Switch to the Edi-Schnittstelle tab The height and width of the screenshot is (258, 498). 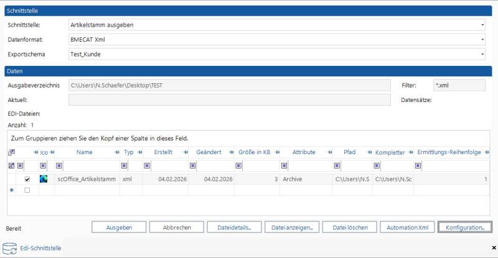click(x=40, y=248)
